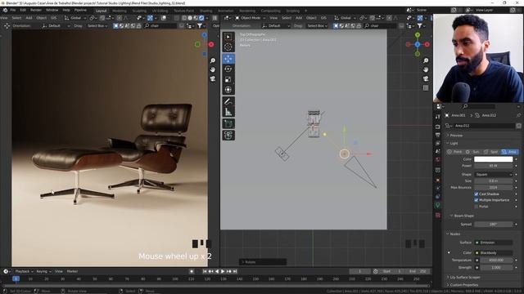Viewport: 524px width, 294px height.
Task: Click zoom magnifier icon in right viewport
Action: 426,60
